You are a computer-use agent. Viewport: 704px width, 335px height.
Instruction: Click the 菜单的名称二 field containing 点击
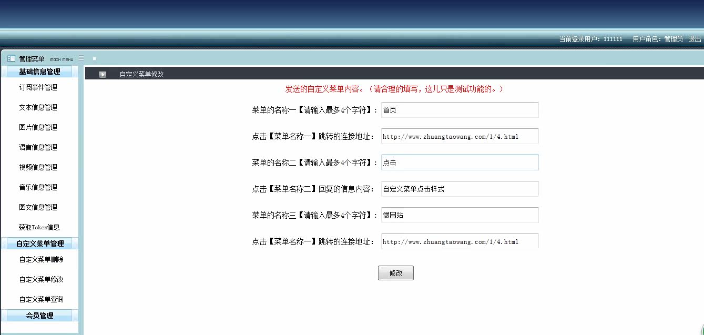click(x=460, y=163)
